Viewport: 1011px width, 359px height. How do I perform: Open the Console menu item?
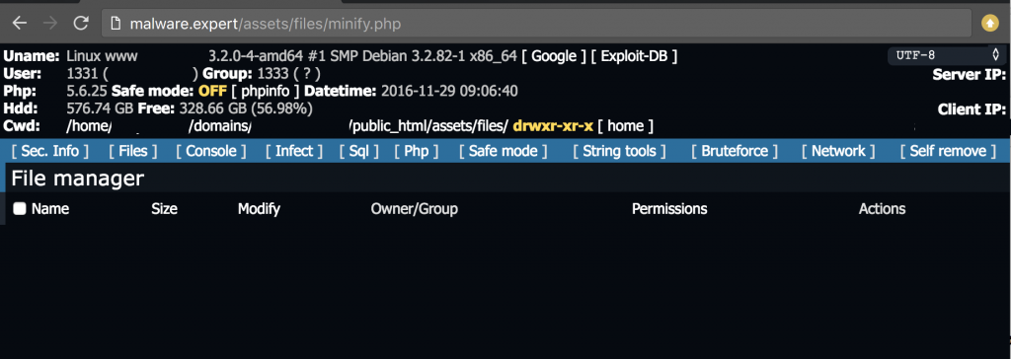(211, 152)
